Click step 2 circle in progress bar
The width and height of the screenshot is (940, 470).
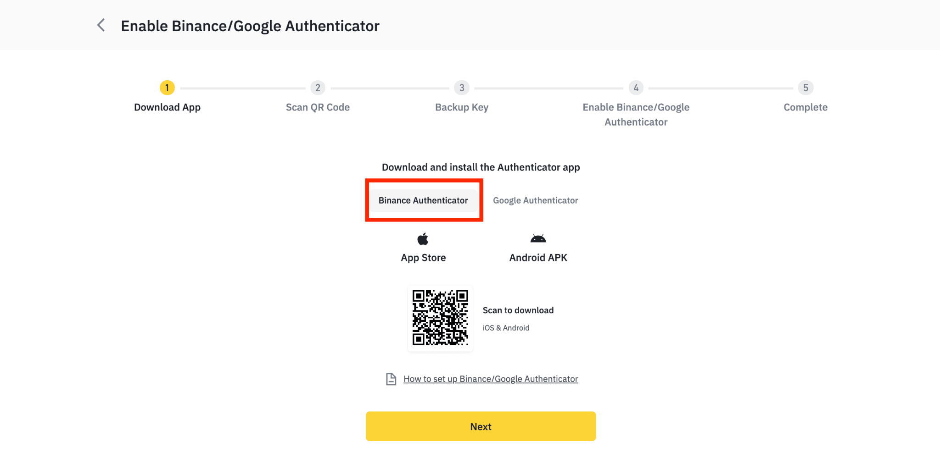click(x=318, y=88)
